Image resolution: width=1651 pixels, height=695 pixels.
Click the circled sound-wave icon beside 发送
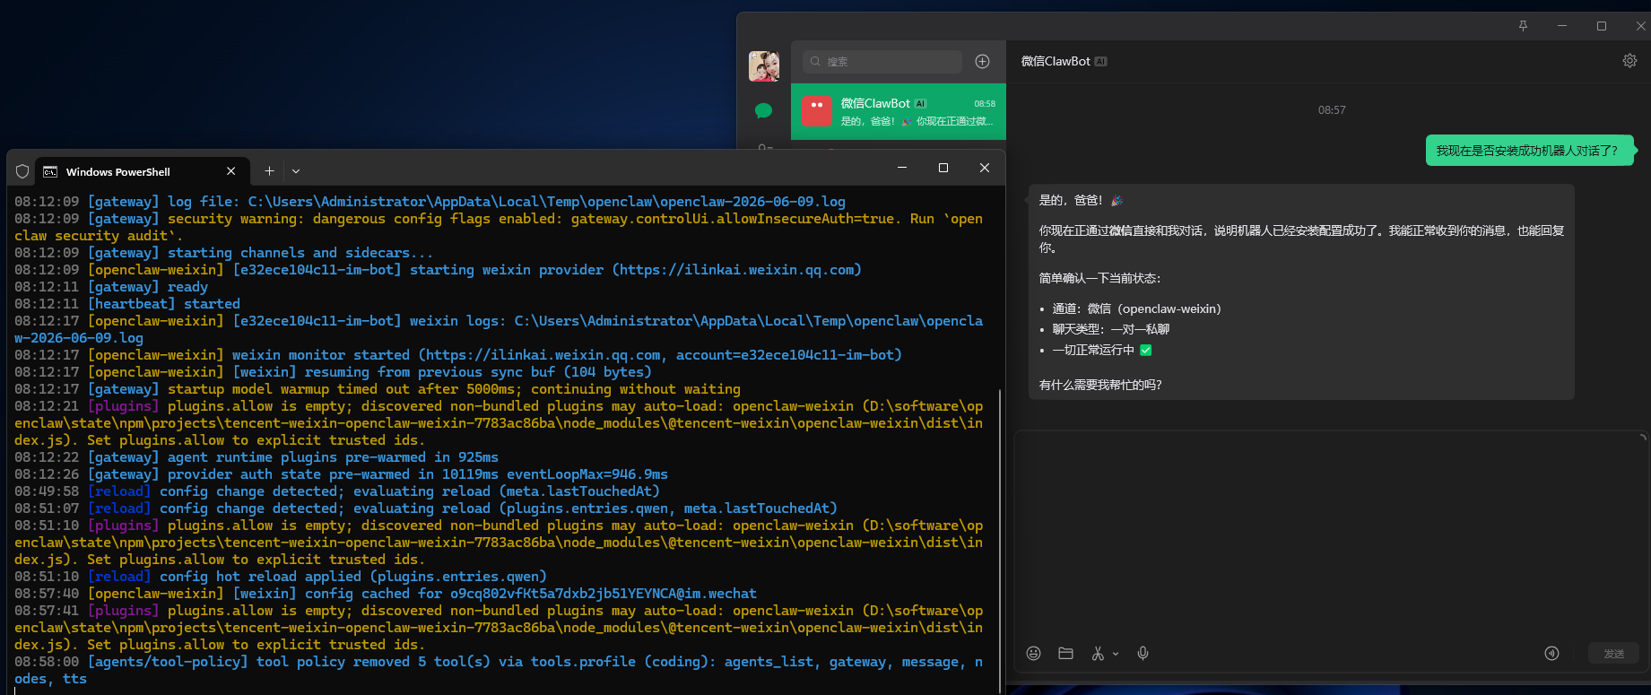coord(1551,654)
